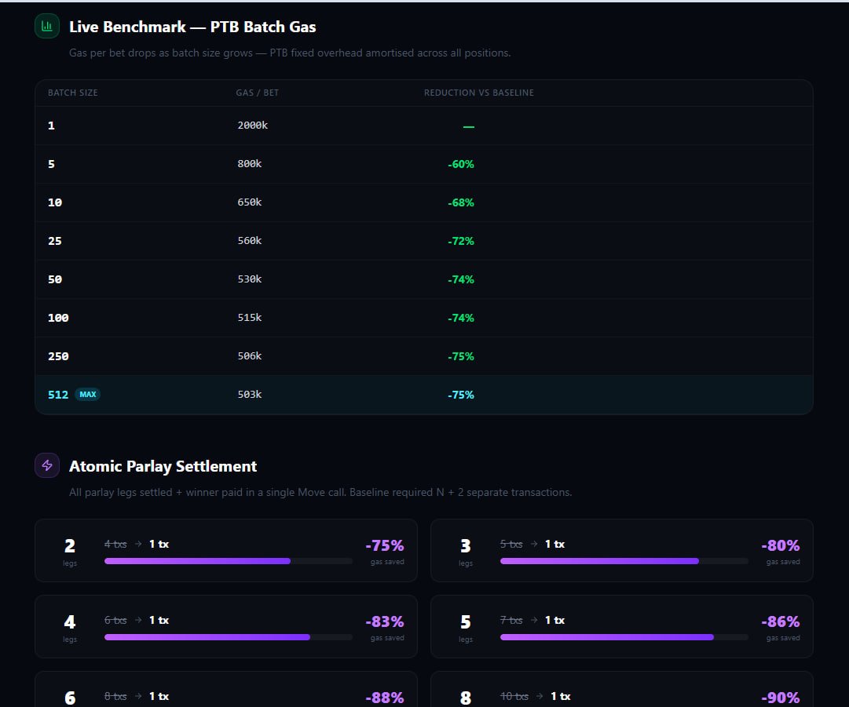Viewport: 849px width, 707px height.
Task: Click the -88% gas saved figure
Action: (384, 698)
